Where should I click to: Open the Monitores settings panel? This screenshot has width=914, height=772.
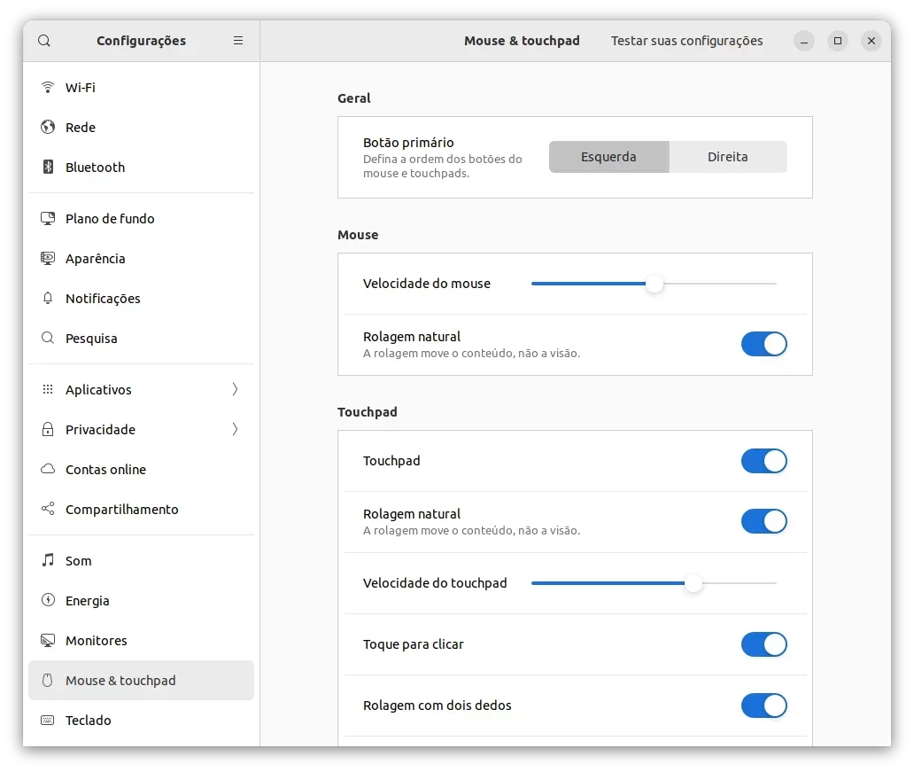pos(141,641)
